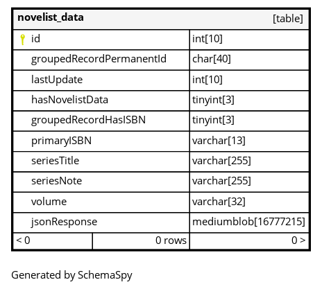Click the lastUpdate column name
This screenshot has height=289, width=322.
coord(57,80)
